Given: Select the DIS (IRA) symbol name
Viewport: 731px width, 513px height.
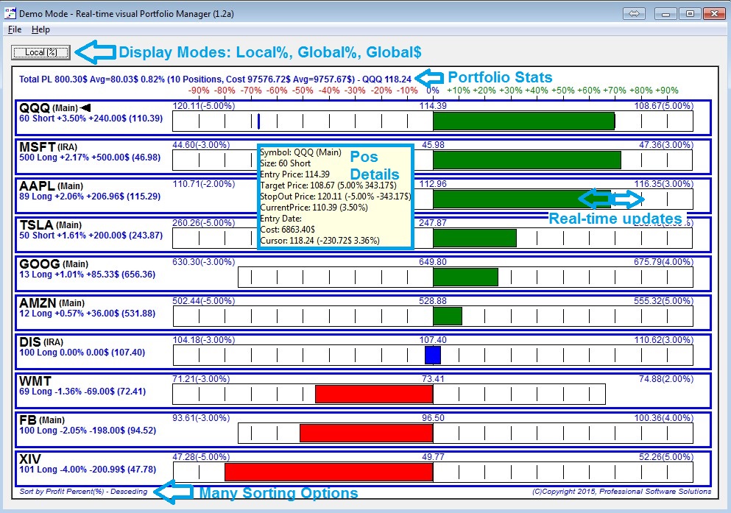Looking at the screenshot, I should (x=41, y=342).
